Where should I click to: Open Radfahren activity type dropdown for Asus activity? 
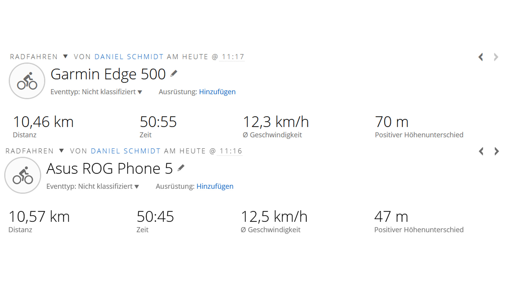click(x=62, y=151)
